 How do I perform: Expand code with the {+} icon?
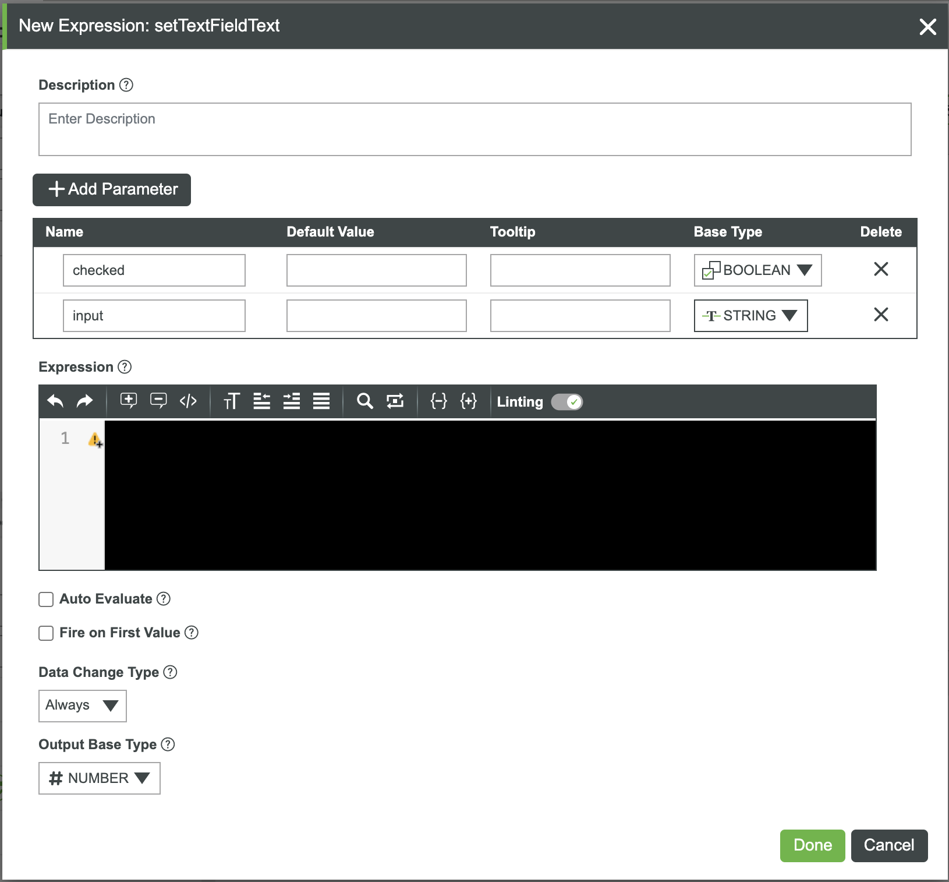pos(469,401)
